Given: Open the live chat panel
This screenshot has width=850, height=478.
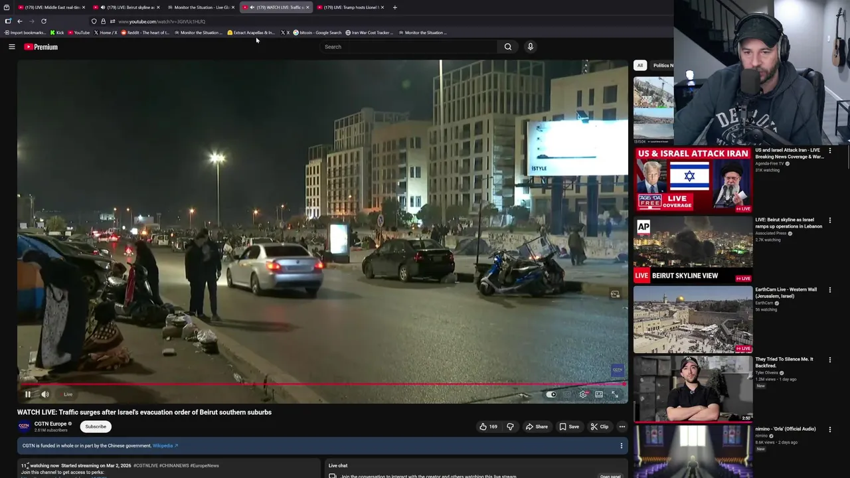Looking at the screenshot, I should (x=610, y=476).
